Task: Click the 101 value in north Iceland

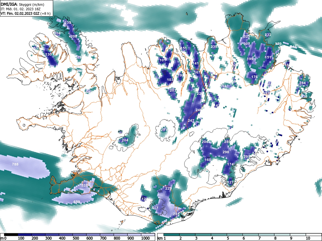Action: point(163,60)
